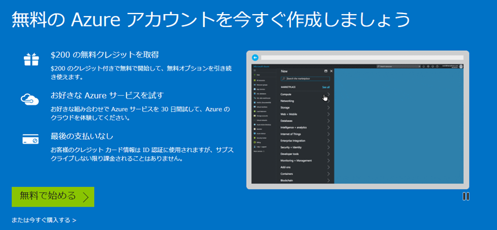The height and width of the screenshot is (230, 497).
Task: Open the または今すぐ購入する link
Action: click(44, 220)
